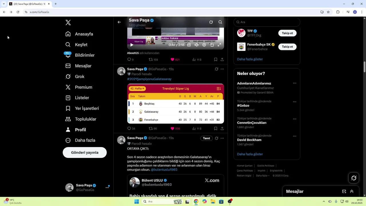
Task: Open Premium page
Action: pyautogui.click(x=79, y=87)
